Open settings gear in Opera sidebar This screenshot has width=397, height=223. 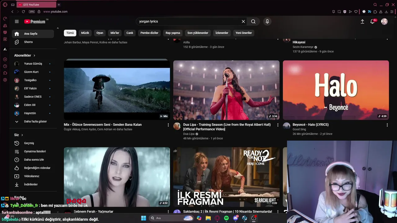[5, 80]
